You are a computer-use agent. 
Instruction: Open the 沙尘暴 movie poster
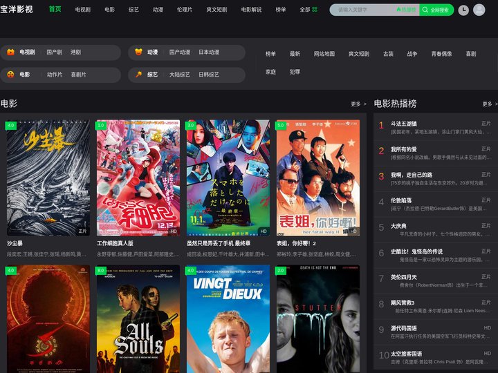(x=48, y=178)
